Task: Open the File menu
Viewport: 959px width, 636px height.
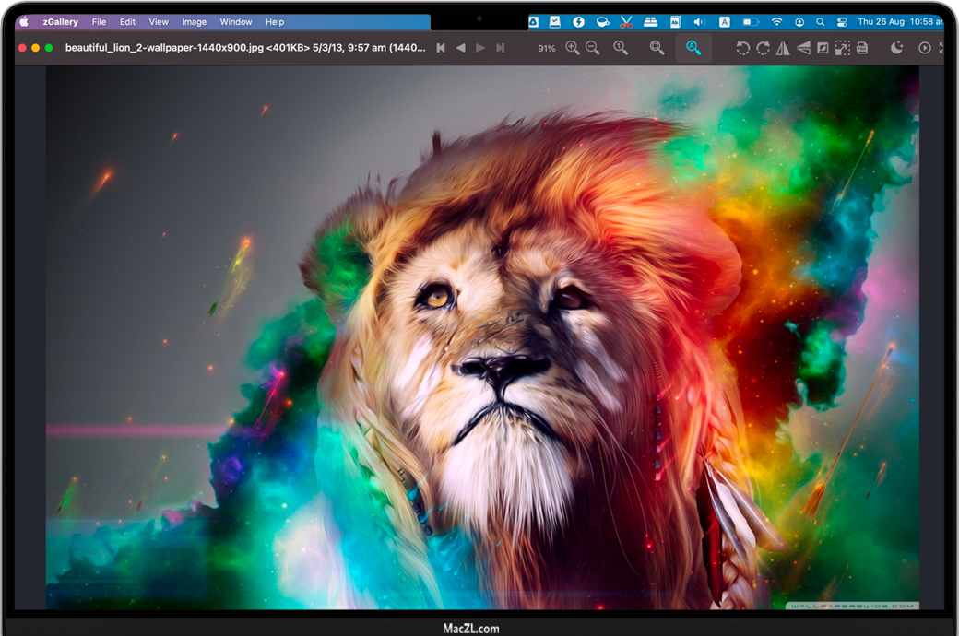Action: pyautogui.click(x=99, y=21)
